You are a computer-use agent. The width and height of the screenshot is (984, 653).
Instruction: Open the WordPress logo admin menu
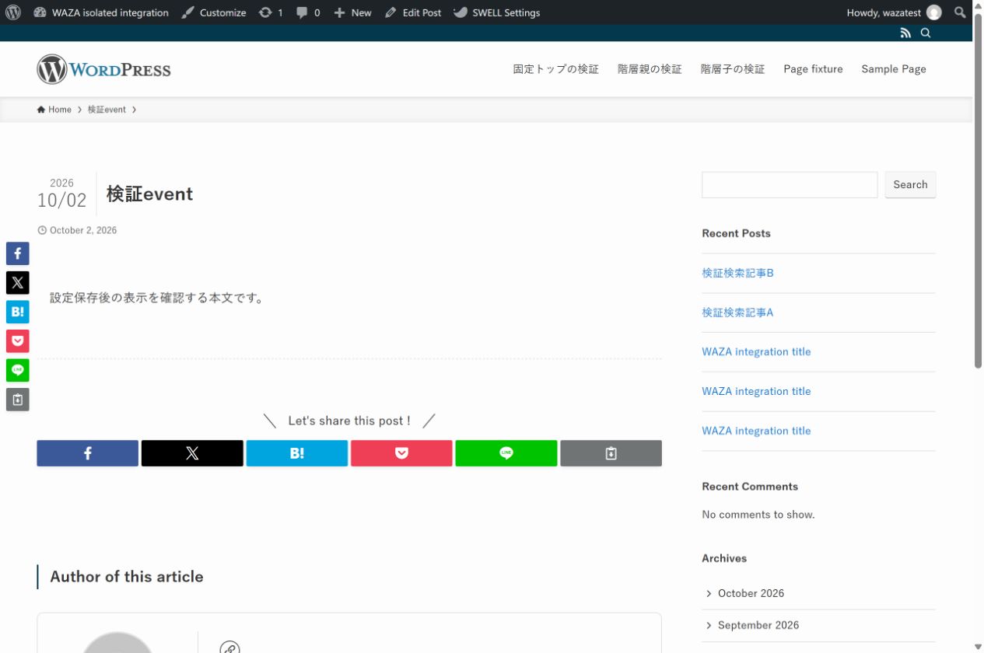(x=13, y=12)
